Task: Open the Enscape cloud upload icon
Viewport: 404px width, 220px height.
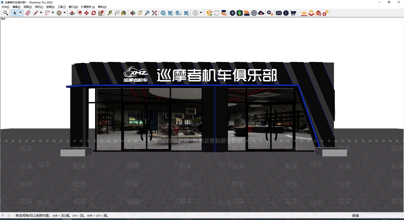Action: 261,13
